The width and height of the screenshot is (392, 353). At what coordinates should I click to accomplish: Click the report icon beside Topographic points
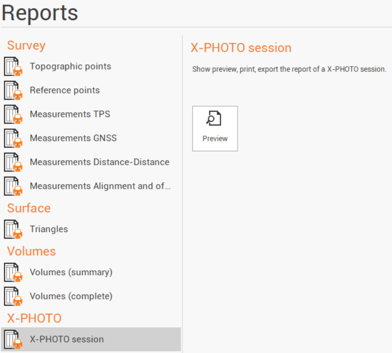point(13,67)
